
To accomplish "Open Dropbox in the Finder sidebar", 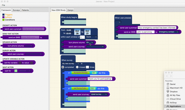I will (173, 92).
